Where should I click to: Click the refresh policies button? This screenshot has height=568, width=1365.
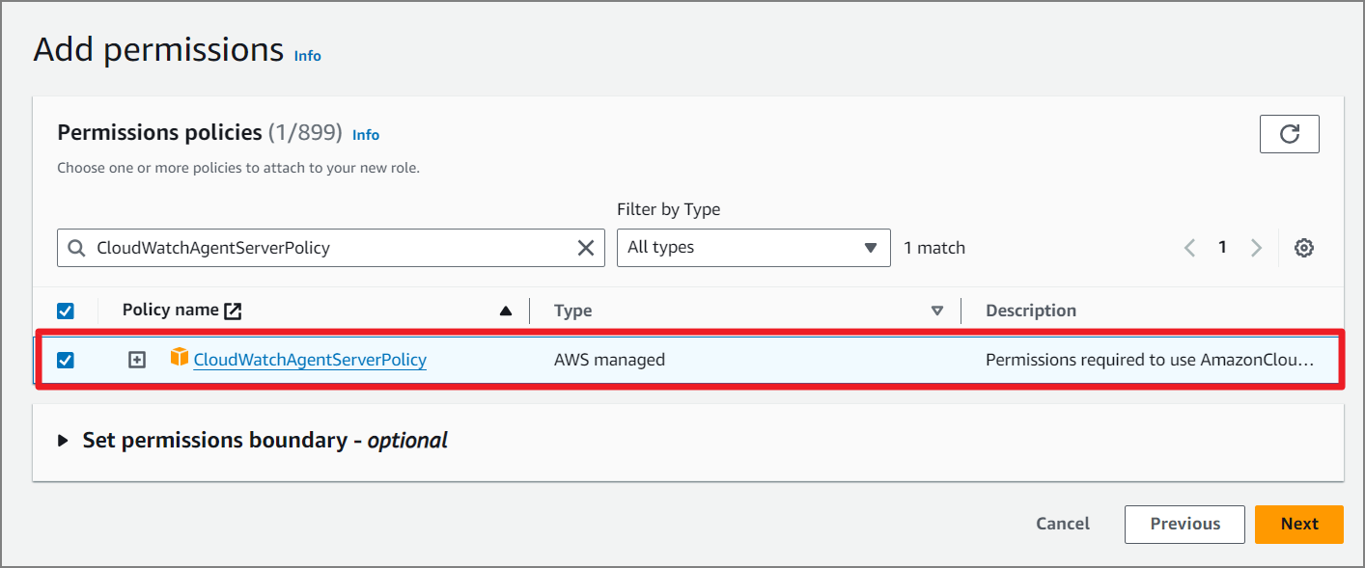[x=1289, y=134]
